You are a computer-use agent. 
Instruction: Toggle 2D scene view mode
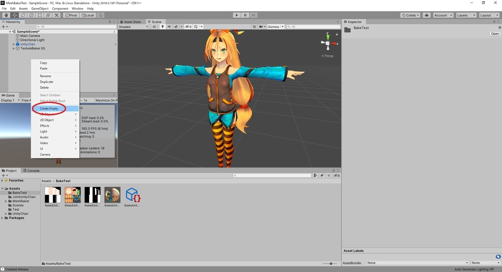pos(154,27)
